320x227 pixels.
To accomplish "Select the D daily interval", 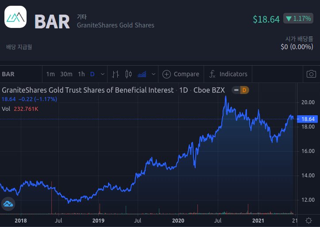I will 92,74.
